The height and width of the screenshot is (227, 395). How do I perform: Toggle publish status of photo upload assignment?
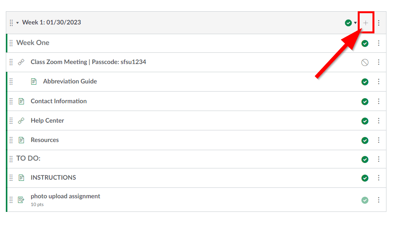[365, 200]
